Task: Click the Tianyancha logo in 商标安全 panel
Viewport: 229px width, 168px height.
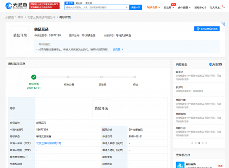Action: click(x=216, y=64)
